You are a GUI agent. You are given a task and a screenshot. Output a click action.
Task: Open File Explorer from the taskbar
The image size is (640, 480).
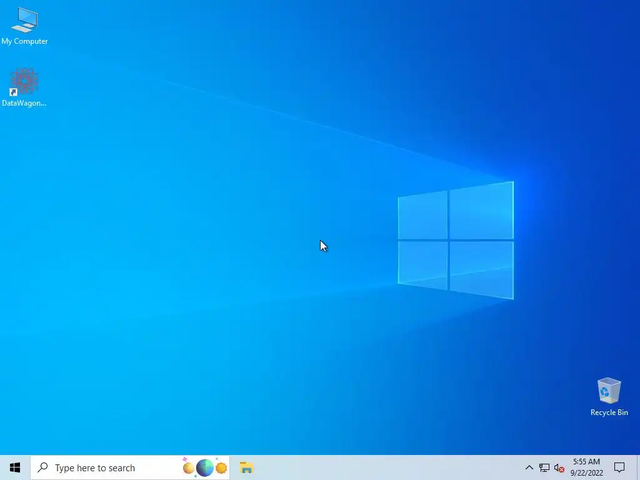(246, 467)
